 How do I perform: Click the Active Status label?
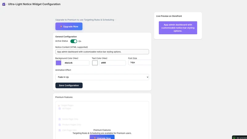pyautogui.click(x=61, y=41)
